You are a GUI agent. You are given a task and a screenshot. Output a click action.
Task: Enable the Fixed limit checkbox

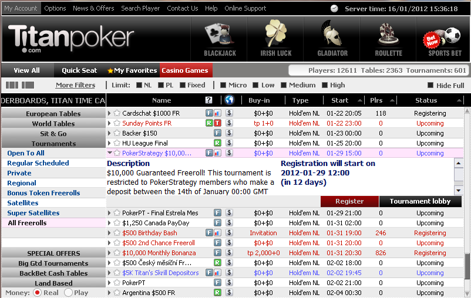click(x=183, y=85)
